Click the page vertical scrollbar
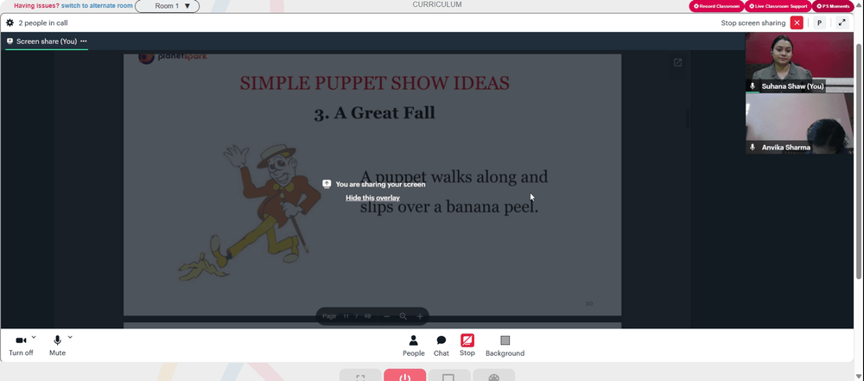 pyautogui.click(x=860, y=160)
